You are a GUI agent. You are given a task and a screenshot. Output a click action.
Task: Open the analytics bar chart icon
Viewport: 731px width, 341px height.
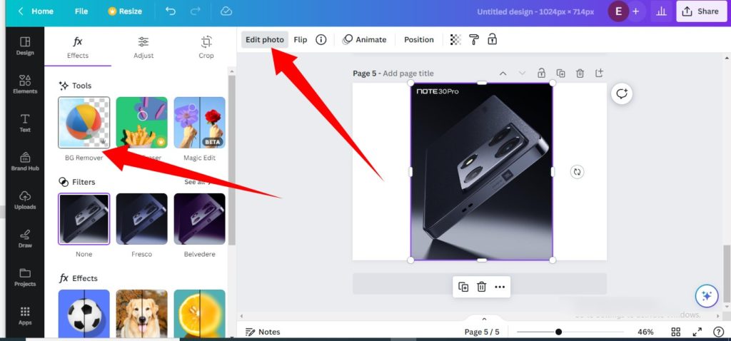point(661,11)
